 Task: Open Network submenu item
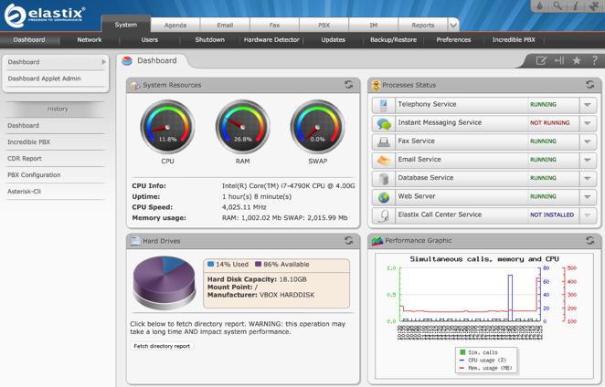[x=90, y=39]
